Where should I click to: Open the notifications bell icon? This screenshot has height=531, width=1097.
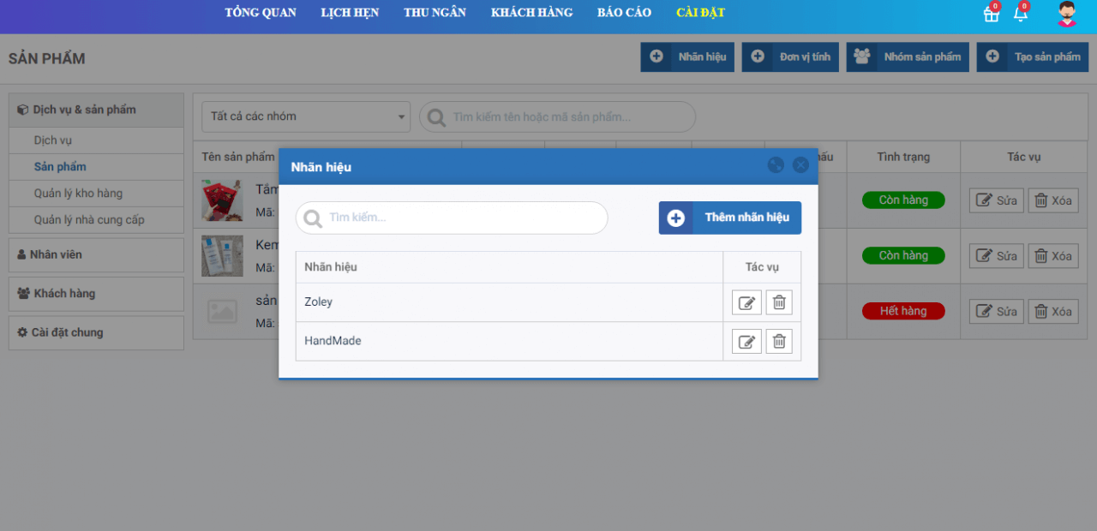[x=1020, y=14]
